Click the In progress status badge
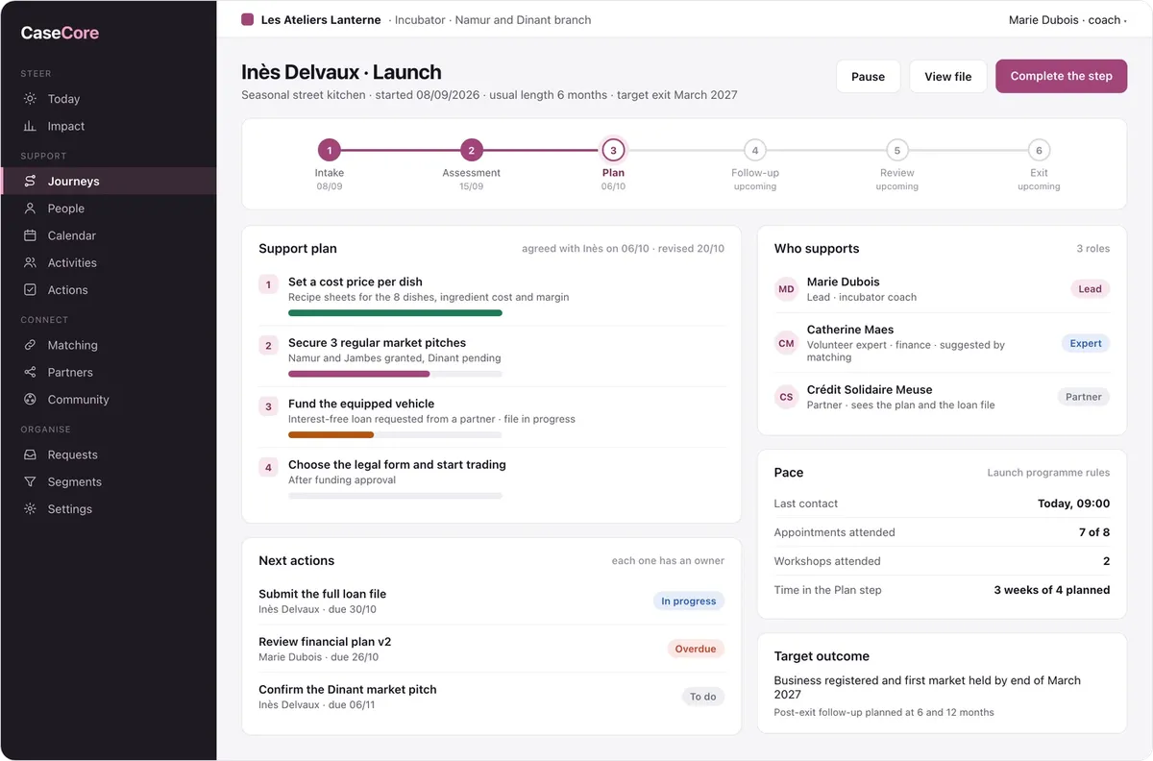The image size is (1153, 761). click(689, 601)
